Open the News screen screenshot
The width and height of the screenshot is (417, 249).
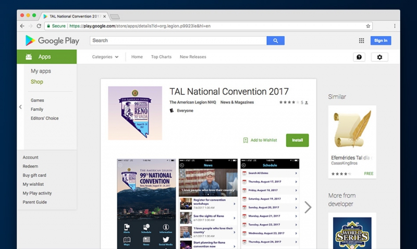point(208,204)
